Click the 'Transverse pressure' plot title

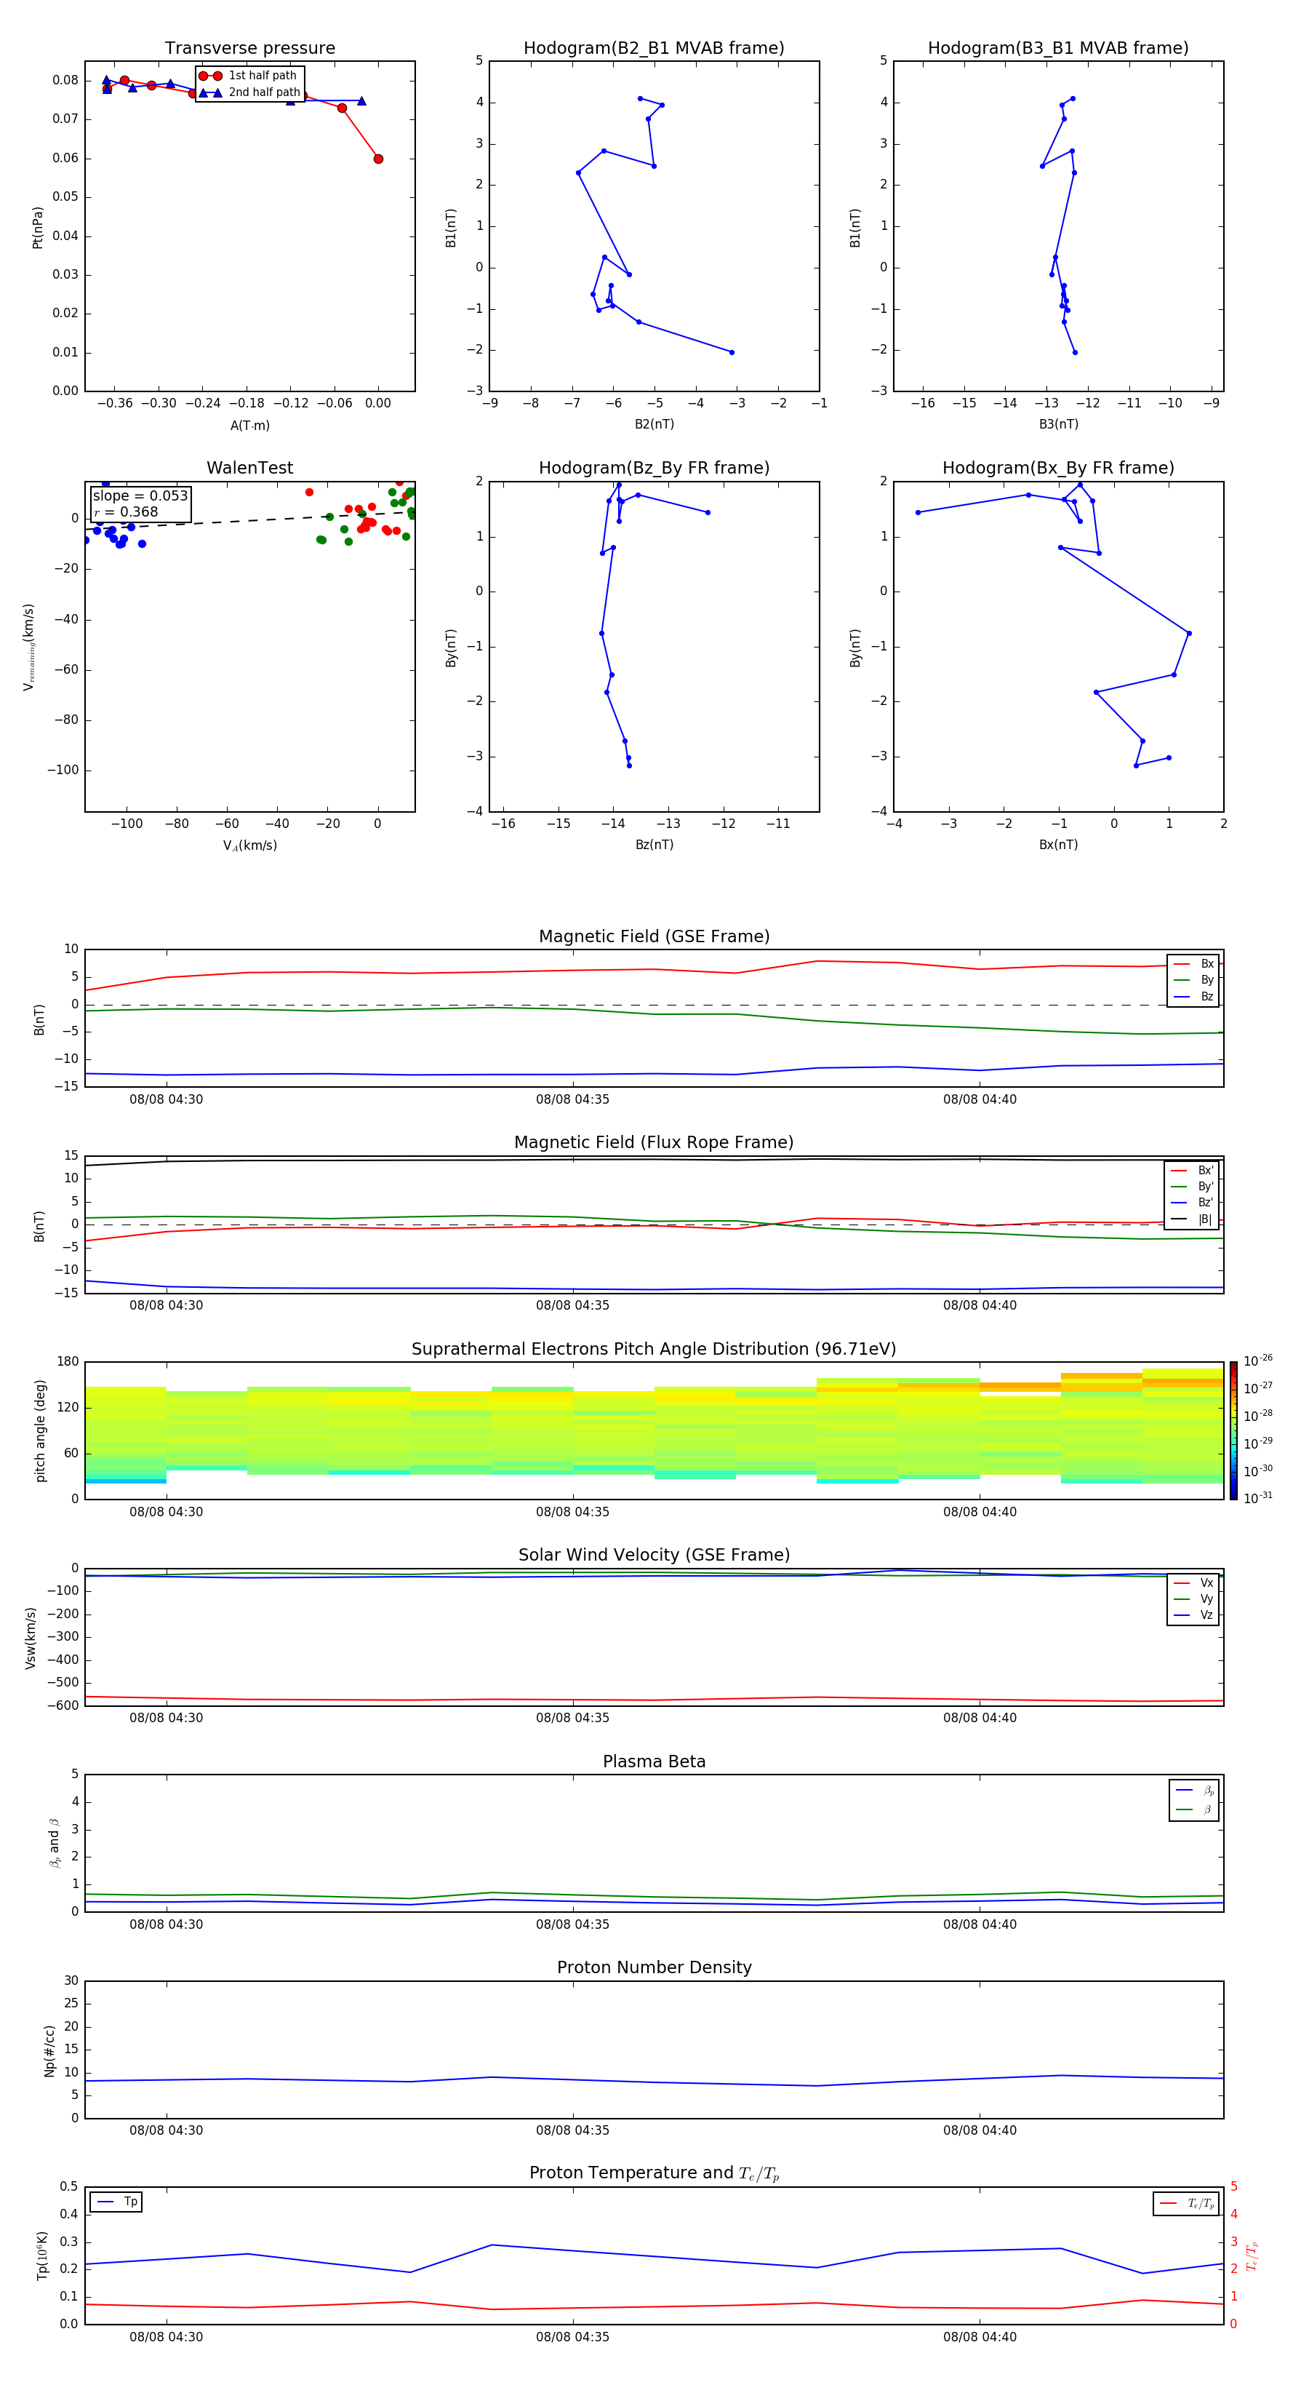[249, 49]
